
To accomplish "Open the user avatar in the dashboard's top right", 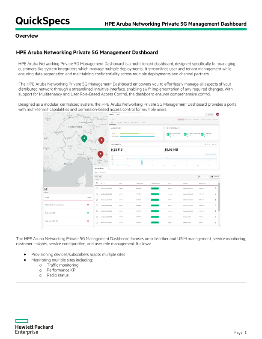I will [x=217, y=114].
